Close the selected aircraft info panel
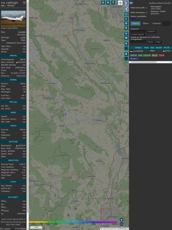The height and width of the screenshot is (230, 172). click(x=24, y=2)
